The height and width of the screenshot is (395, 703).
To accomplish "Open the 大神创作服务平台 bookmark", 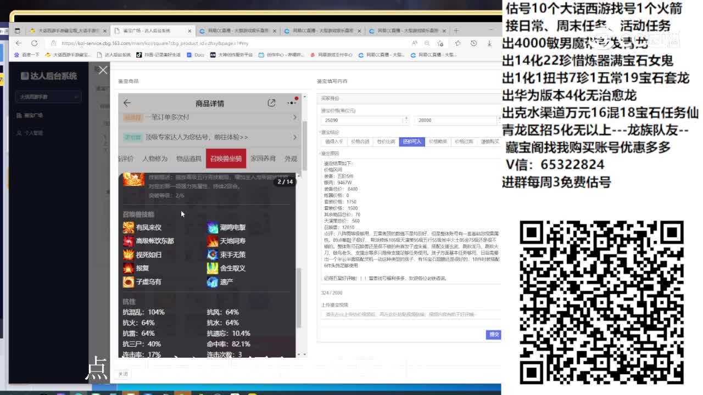I will point(231,55).
